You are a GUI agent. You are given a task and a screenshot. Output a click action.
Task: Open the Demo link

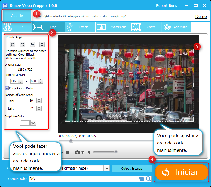pos(201,16)
